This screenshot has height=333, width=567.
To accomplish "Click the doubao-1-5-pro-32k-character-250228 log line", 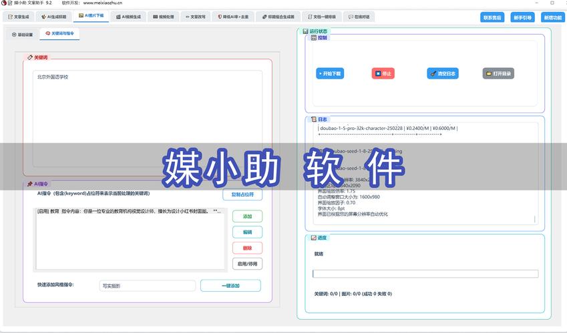I will (x=388, y=128).
